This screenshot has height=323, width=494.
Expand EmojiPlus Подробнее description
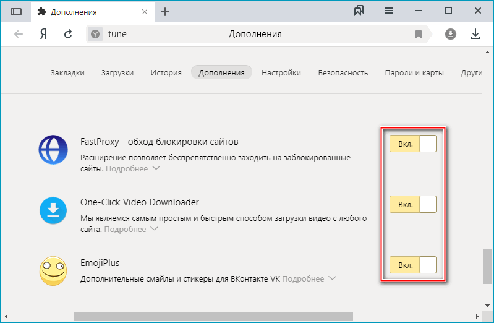[309, 279]
